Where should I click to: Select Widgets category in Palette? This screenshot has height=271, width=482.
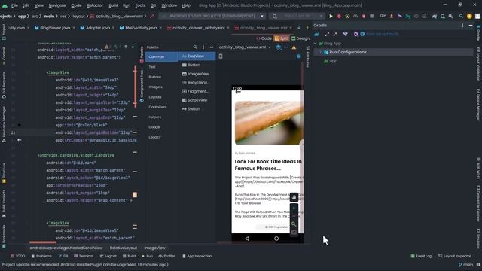155,87
